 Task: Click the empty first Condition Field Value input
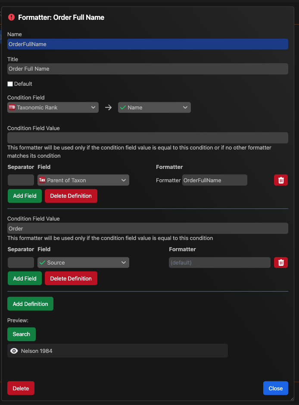click(148, 138)
